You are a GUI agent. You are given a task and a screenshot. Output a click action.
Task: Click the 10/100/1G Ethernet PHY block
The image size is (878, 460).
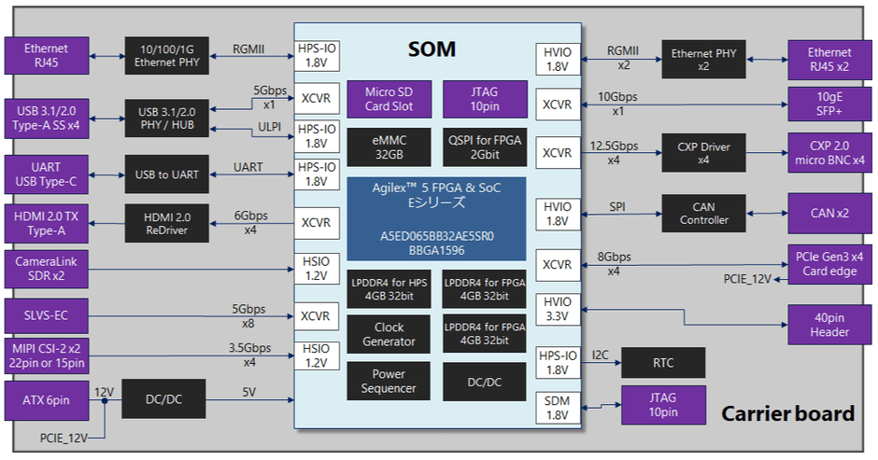[x=167, y=56]
